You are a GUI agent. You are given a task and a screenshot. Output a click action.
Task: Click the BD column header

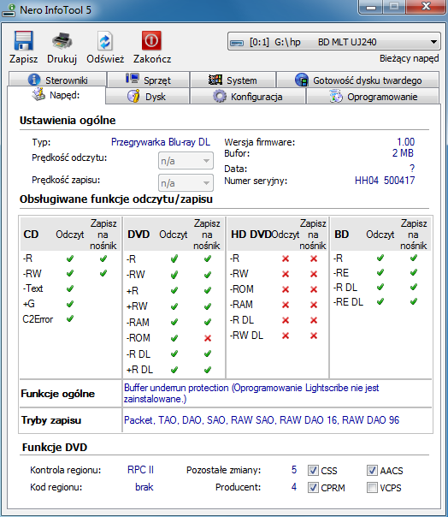(341, 234)
